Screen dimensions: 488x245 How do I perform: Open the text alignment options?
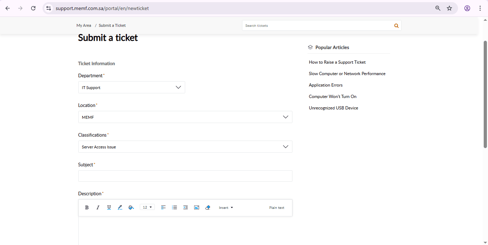tap(163, 207)
